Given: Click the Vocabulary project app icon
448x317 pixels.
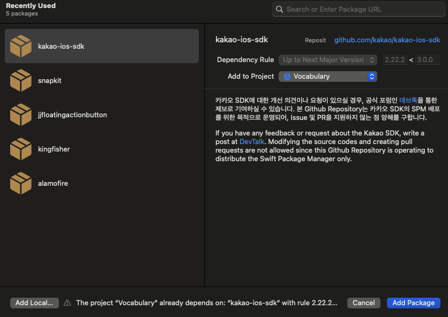Looking at the screenshot, I should (x=287, y=77).
